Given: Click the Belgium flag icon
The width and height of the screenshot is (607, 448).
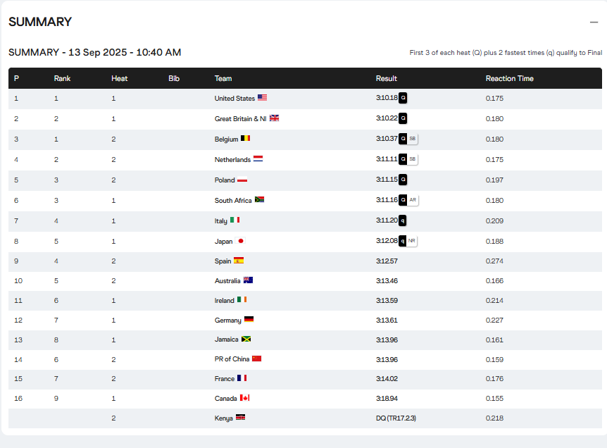Looking at the screenshot, I should [x=246, y=139].
